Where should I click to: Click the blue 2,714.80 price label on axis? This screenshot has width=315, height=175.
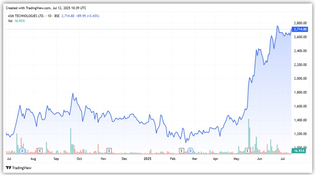point(299,29)
